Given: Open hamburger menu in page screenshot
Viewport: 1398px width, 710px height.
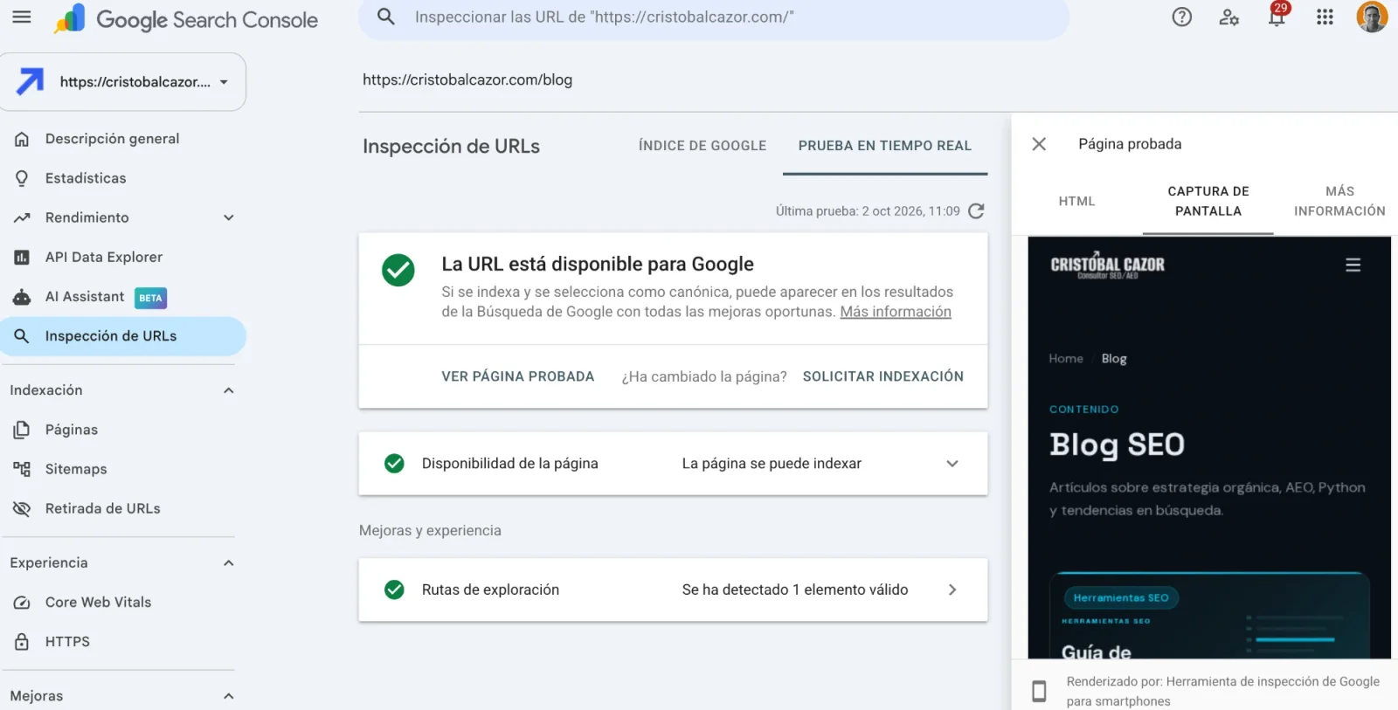Looking at the screenshot, I should [x=1353, y=265].
